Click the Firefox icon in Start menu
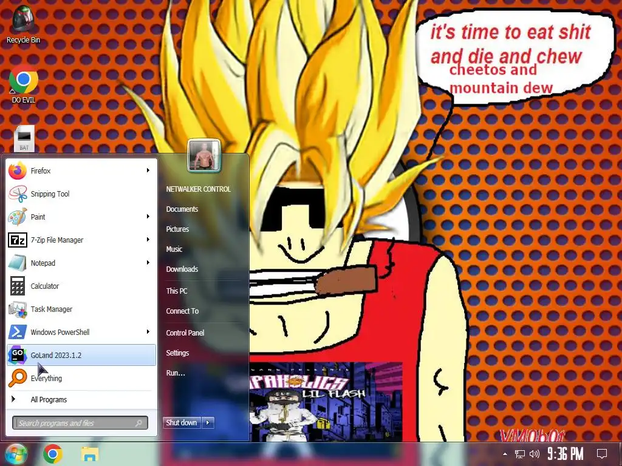Image resolution: width=622 pixels, height=466 pixels. (18, 171)
